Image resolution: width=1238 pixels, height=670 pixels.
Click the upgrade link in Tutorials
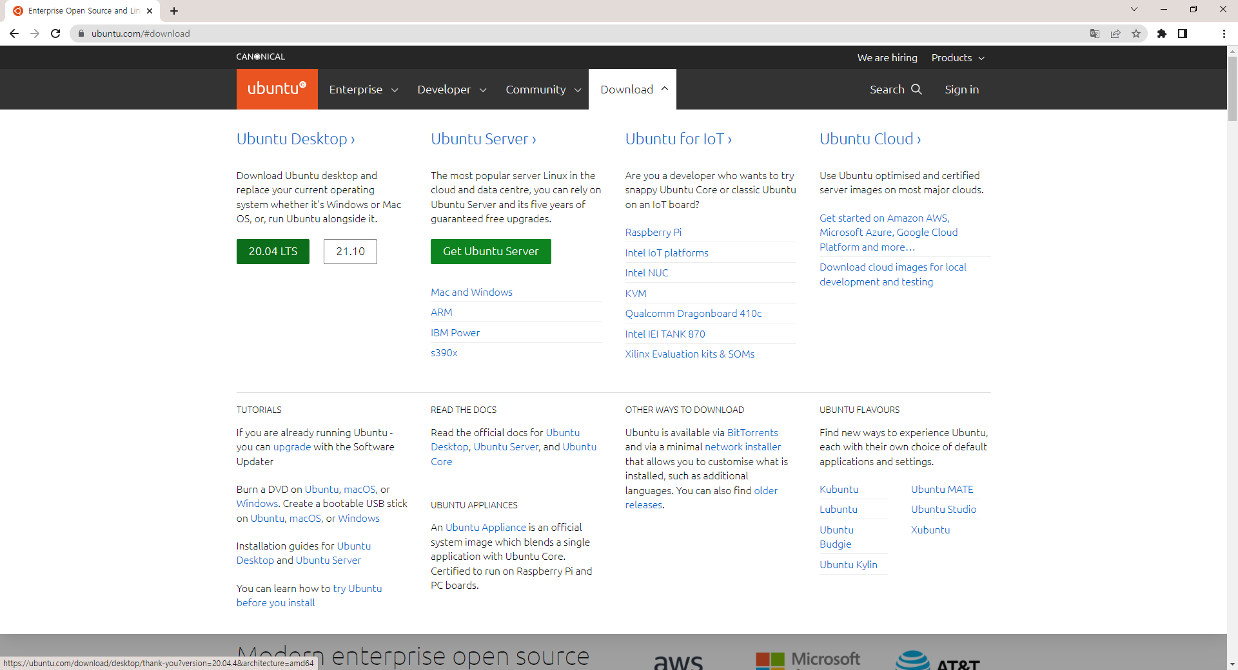tap(292, 447)
